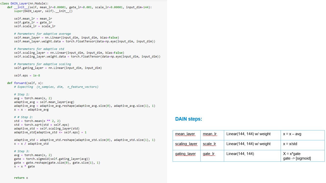Click '# Parameters for adaptive scaling' comment
The image size is (326, 183).
tap(42, 64)
